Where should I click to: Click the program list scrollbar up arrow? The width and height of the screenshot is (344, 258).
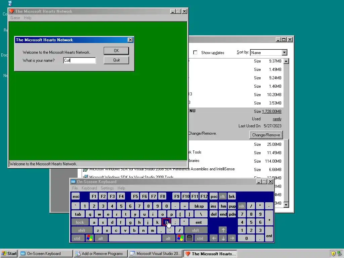pos(286,61)
